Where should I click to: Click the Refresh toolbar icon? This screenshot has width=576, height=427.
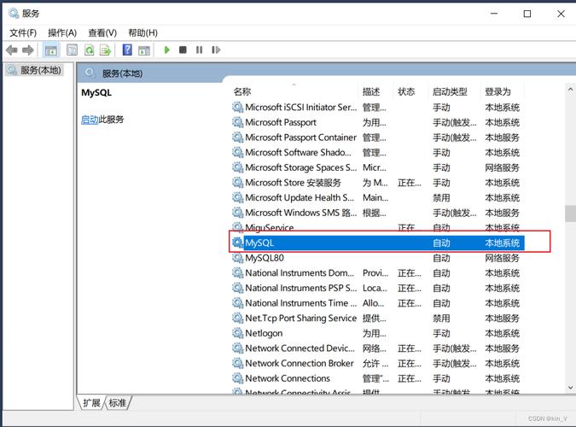(90, 50)
